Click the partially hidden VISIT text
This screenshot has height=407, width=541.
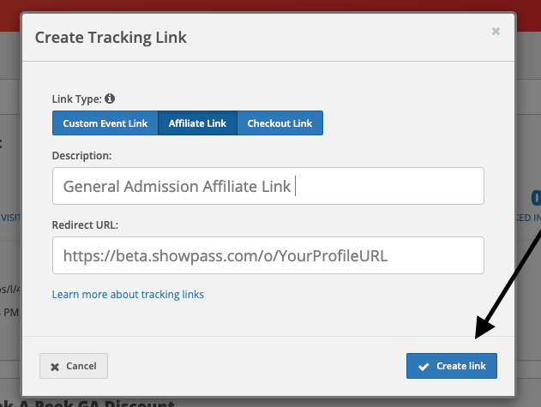(10, 218)
